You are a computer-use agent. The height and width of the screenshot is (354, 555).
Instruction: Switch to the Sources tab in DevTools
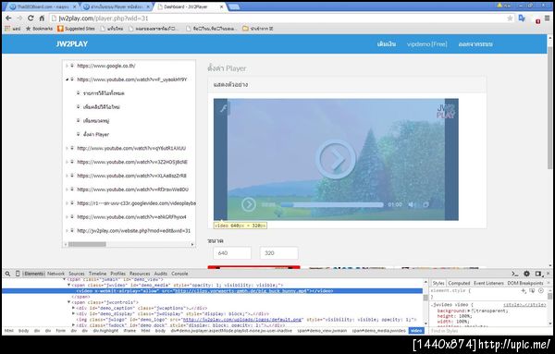click(77, 274)
